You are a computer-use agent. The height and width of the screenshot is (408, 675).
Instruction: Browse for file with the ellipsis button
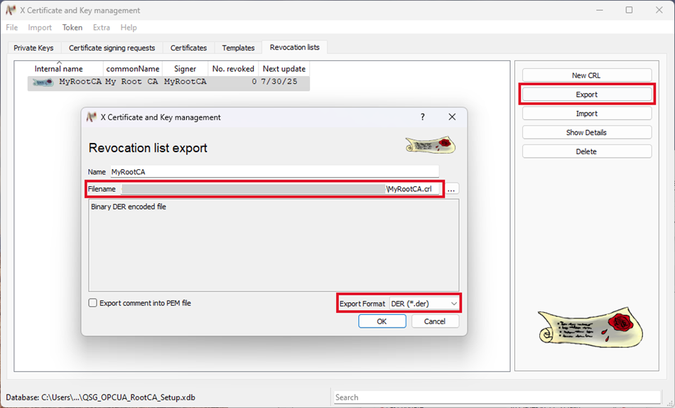pos(451,189)
